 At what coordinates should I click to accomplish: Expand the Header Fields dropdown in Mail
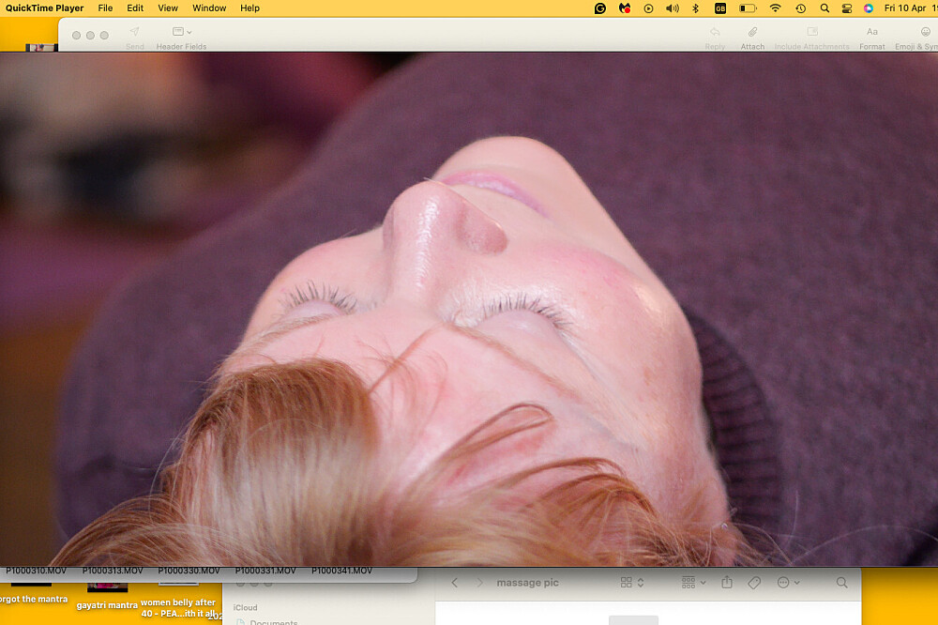(x=181, y=38)
